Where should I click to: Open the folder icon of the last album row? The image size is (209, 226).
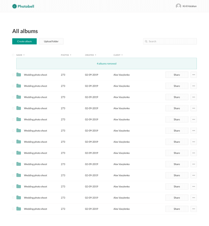[x=19, y=209]
